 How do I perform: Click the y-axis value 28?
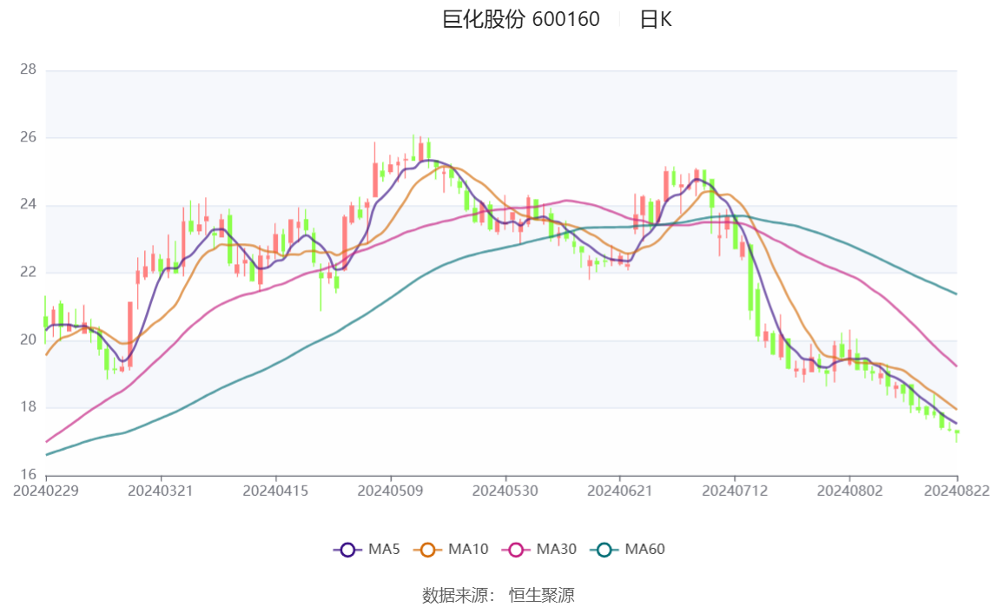click(28, 69)
